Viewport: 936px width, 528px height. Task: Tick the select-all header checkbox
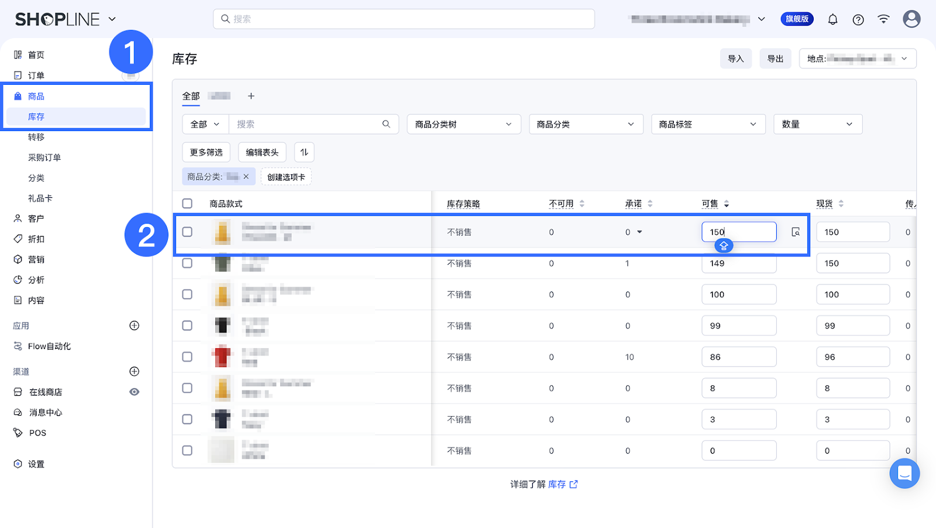[x=187, y=204]
